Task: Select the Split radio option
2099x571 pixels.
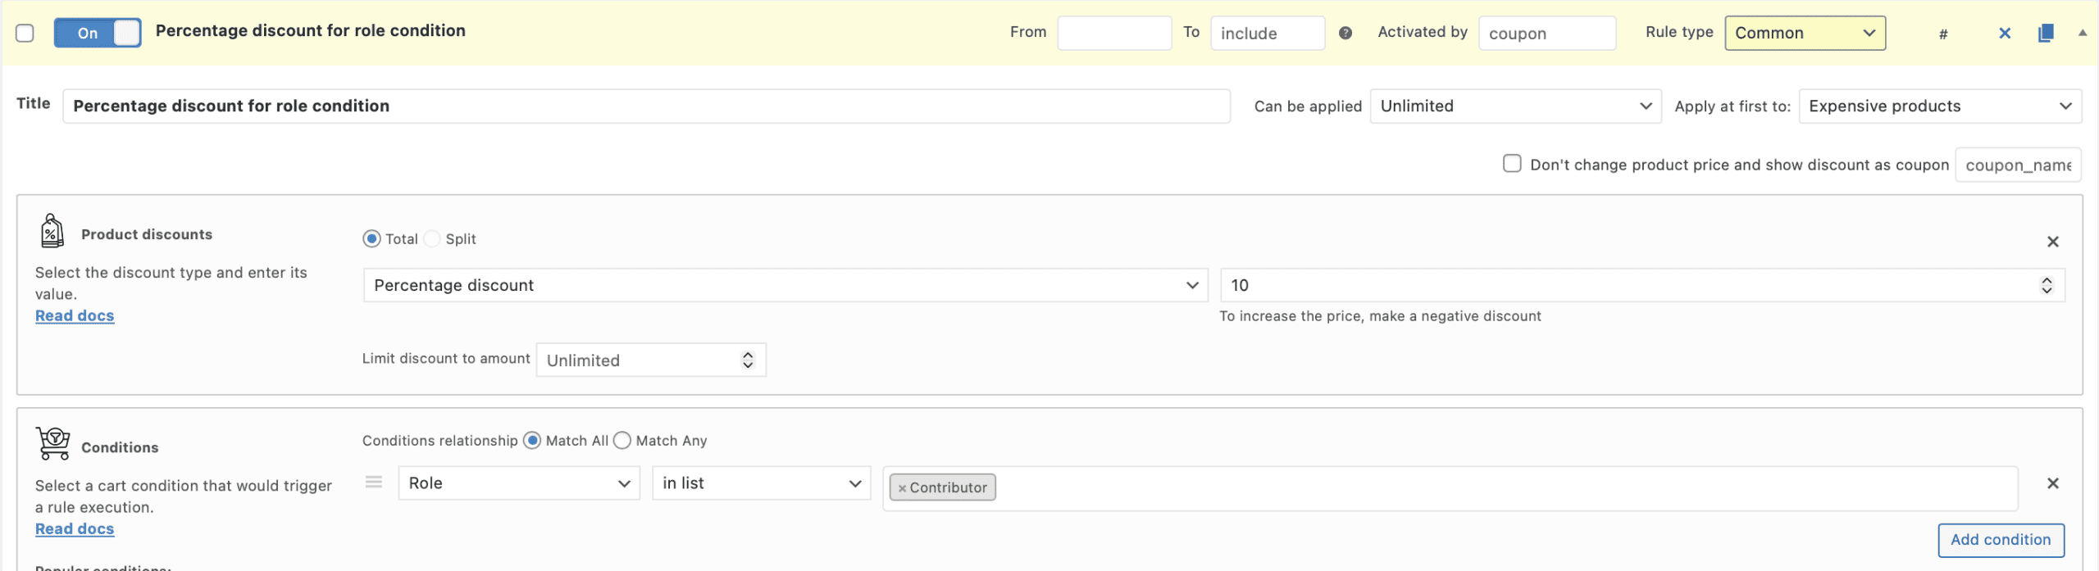Action: tap(432, 239)
